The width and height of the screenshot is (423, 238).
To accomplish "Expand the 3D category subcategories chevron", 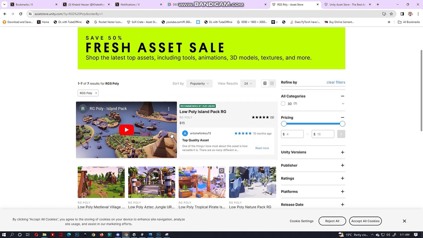I will pyautogui.click(x=343, y=104).
